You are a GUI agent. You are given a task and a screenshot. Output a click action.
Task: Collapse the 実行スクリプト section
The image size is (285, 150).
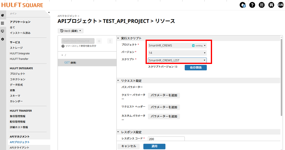click(118, 38)
